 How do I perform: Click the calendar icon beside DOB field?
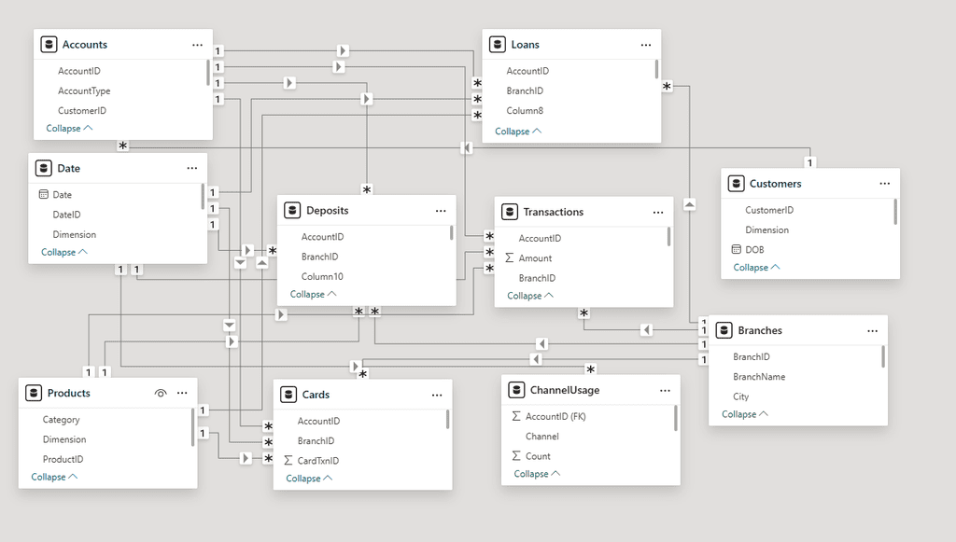point(736,250)
